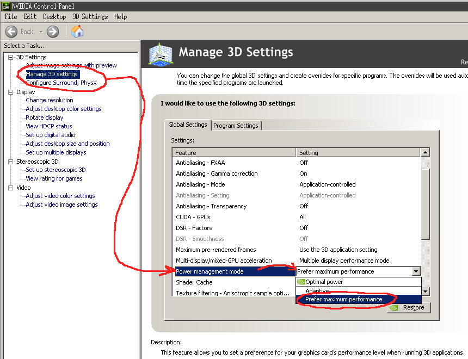Image resolution: width=468 pixels, height=359 pixels.
Task: Collapse the Display tree node
Action: coord(11,92)
